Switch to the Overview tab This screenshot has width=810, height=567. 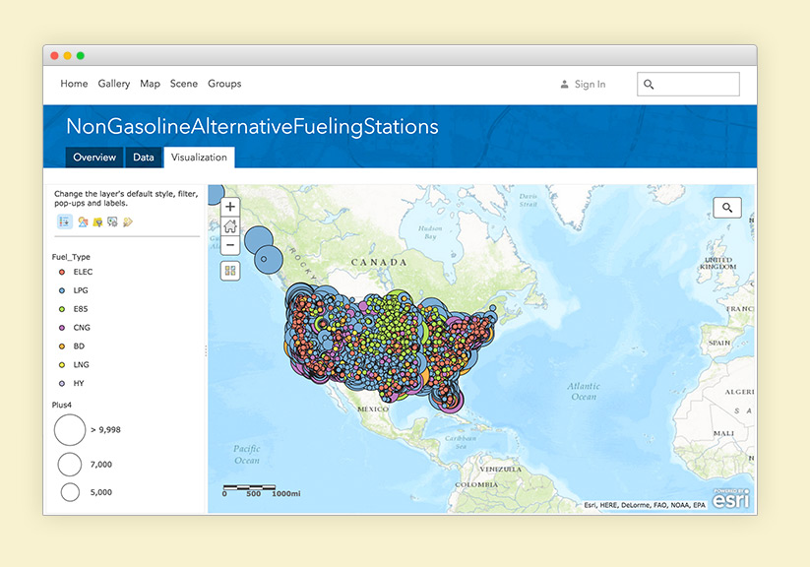pos(94,157)
